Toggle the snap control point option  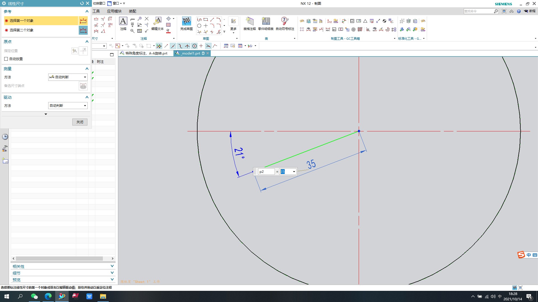coord(180,46)
